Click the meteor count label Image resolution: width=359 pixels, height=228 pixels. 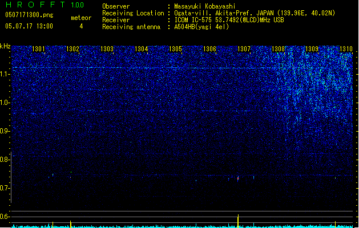81,18
